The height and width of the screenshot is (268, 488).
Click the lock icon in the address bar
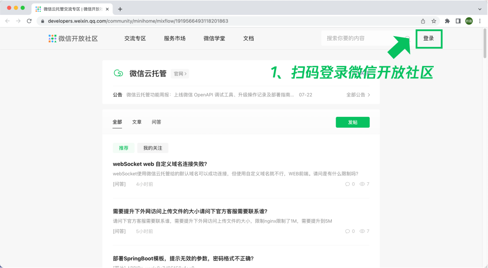tap(42, 21)
